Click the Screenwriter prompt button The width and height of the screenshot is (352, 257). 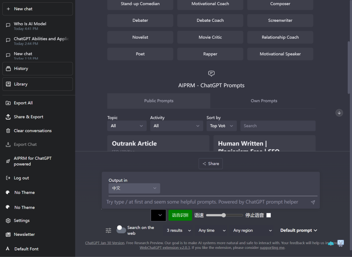coord(280,20)
